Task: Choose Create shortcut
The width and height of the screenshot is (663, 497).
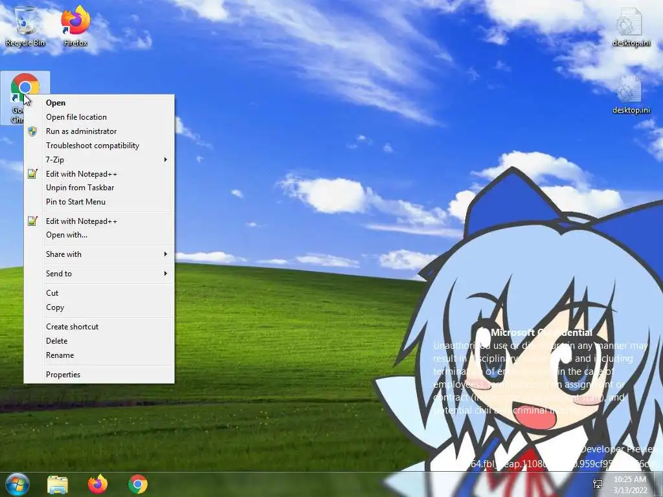Action: click(x=99, y=327)
